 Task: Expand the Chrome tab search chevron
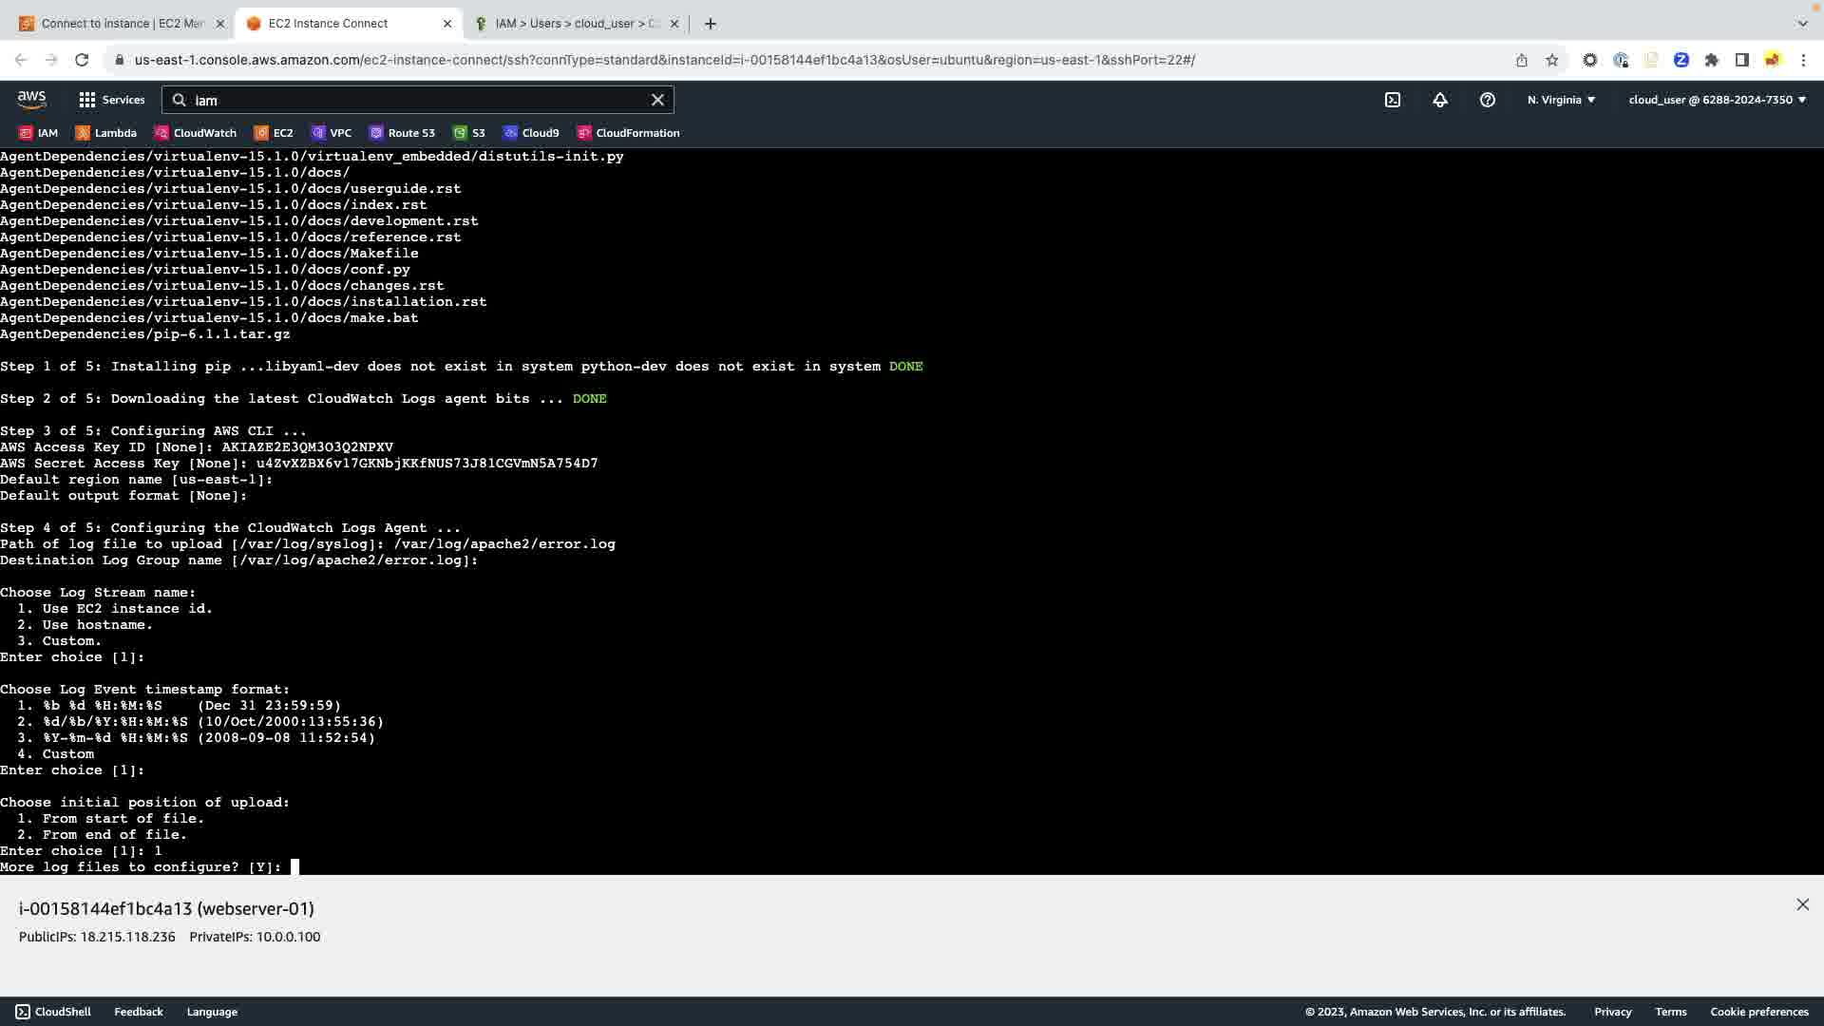click(1802, 23)
